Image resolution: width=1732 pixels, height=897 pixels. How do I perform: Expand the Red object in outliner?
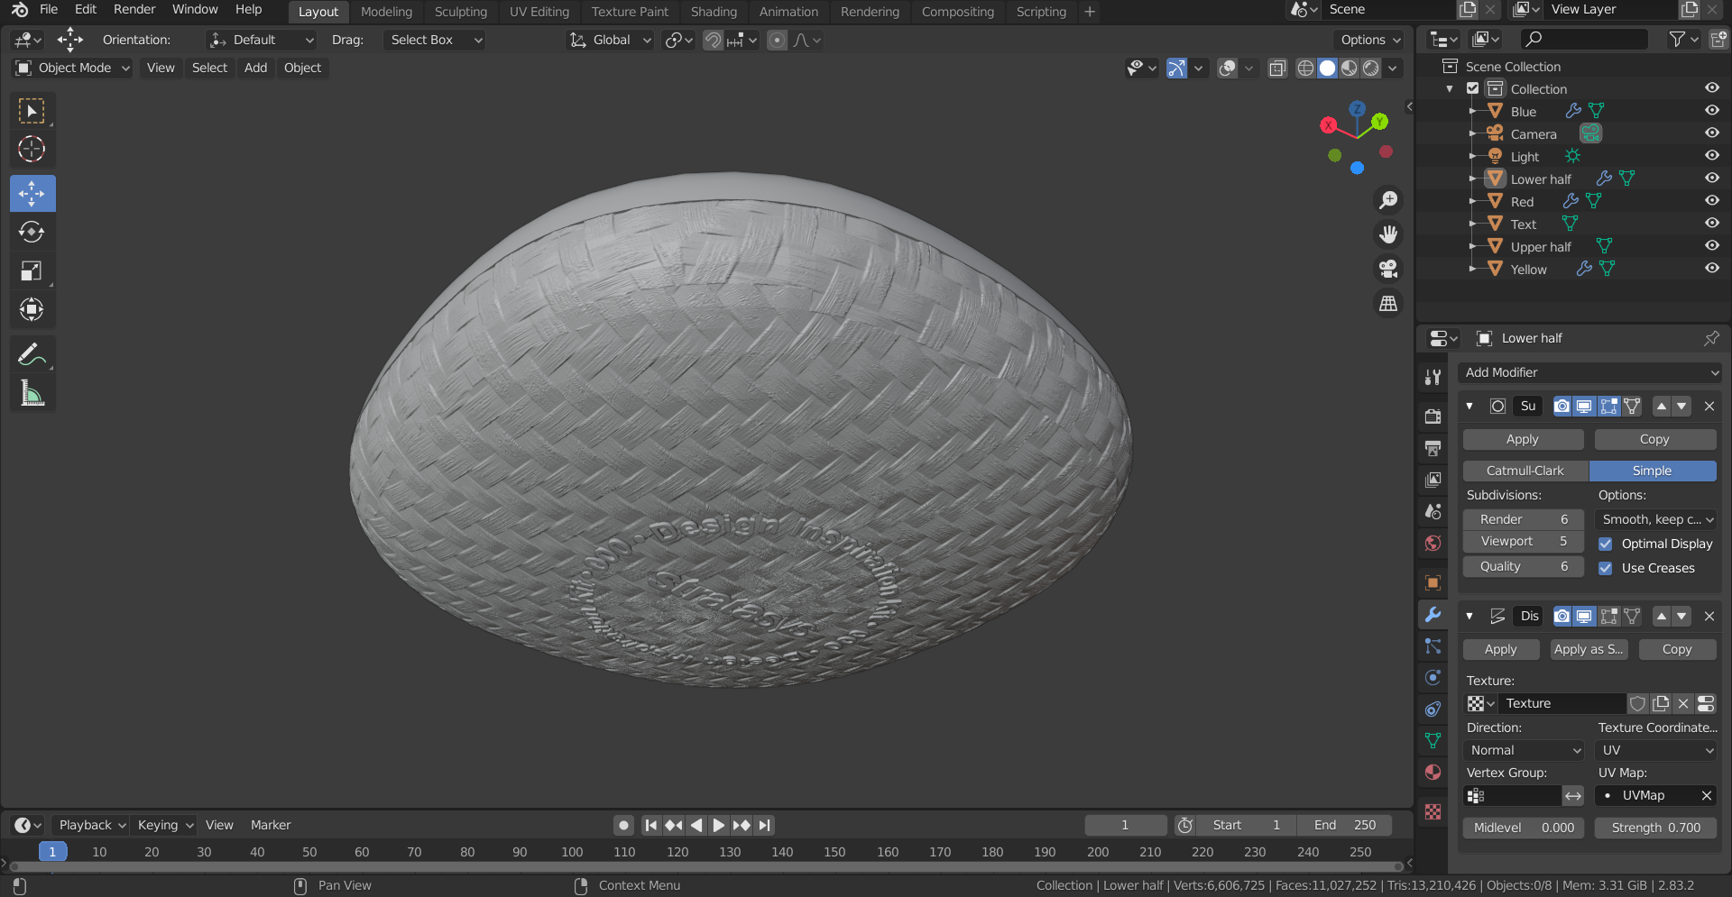click(x=1472, y=201)
